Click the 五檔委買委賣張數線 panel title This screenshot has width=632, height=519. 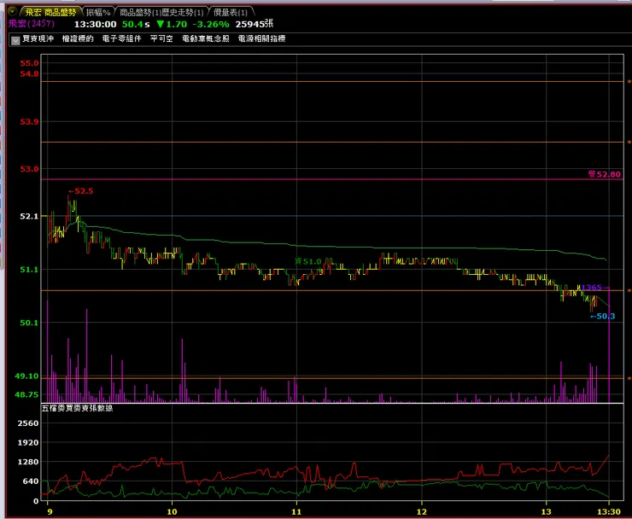click(78, 408)
